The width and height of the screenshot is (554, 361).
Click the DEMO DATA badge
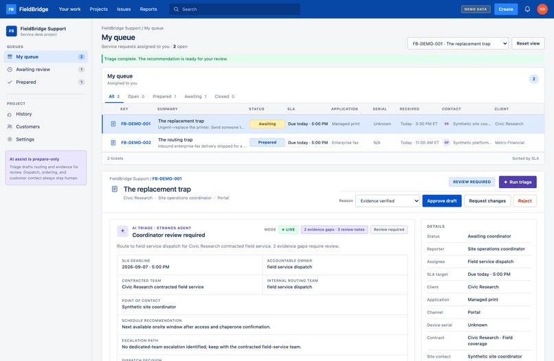point(476,9)
